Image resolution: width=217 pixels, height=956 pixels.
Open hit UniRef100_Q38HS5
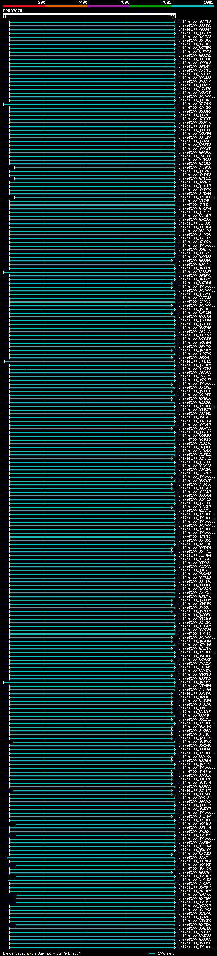(x=195, y=26)
